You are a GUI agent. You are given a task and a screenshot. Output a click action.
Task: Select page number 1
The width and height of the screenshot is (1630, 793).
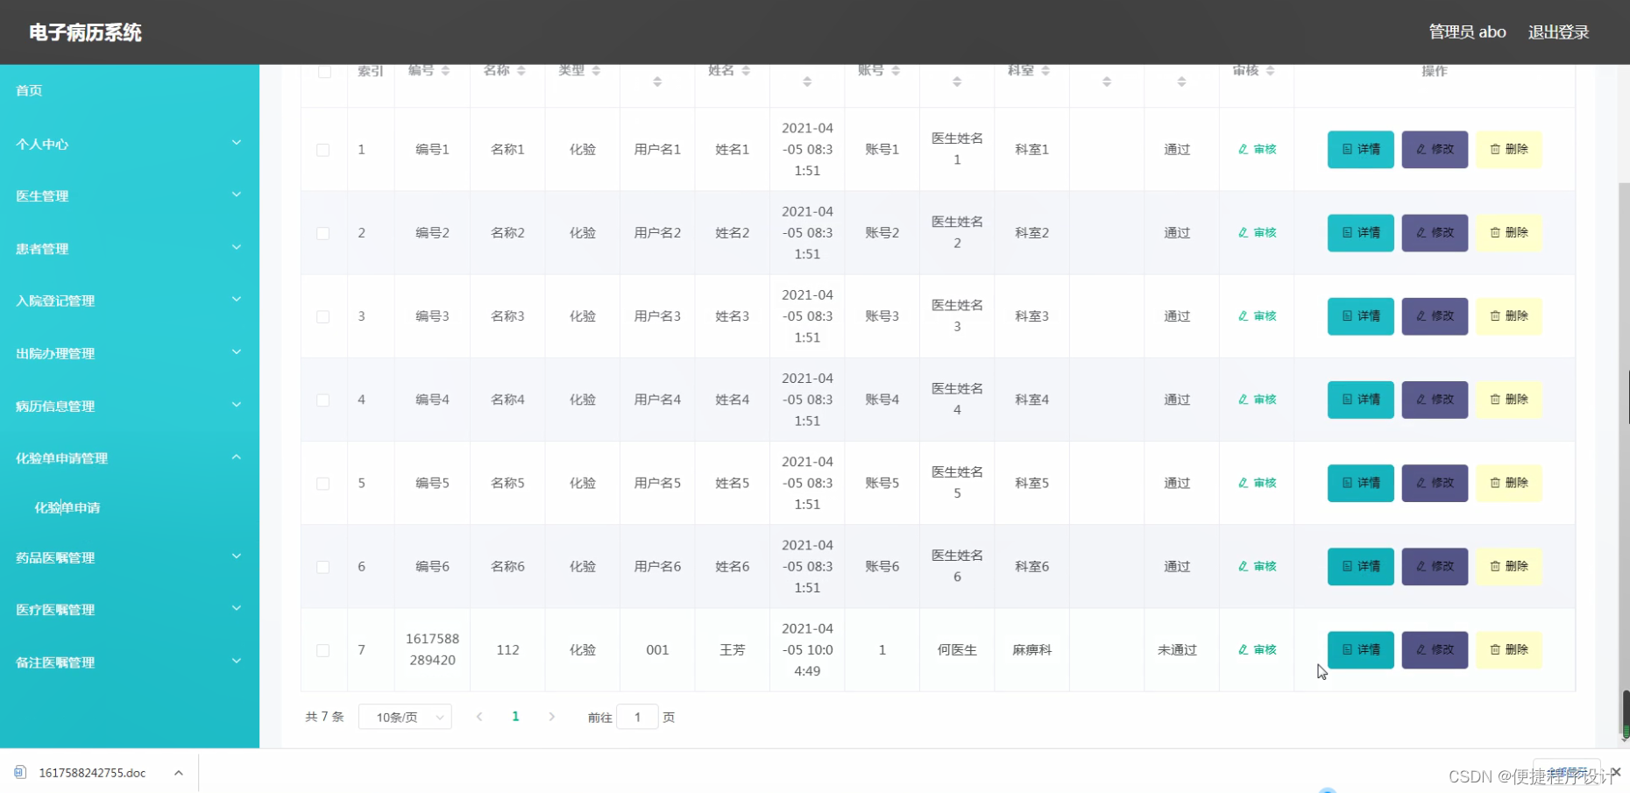(515, 717)
